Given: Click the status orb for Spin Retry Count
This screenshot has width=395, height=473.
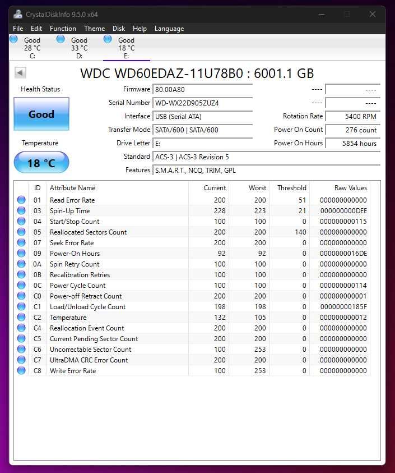Looking at the screenshot, I should [x=21, y=264].
